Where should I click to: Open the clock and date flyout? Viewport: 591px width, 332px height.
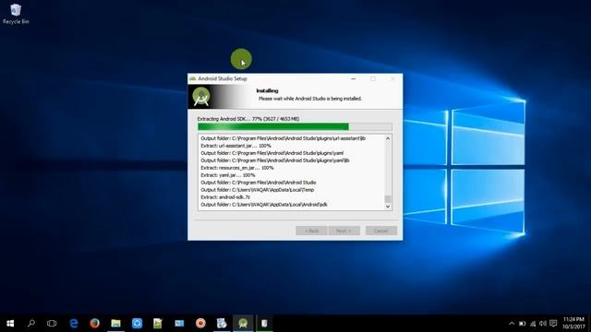pos(573,324)
